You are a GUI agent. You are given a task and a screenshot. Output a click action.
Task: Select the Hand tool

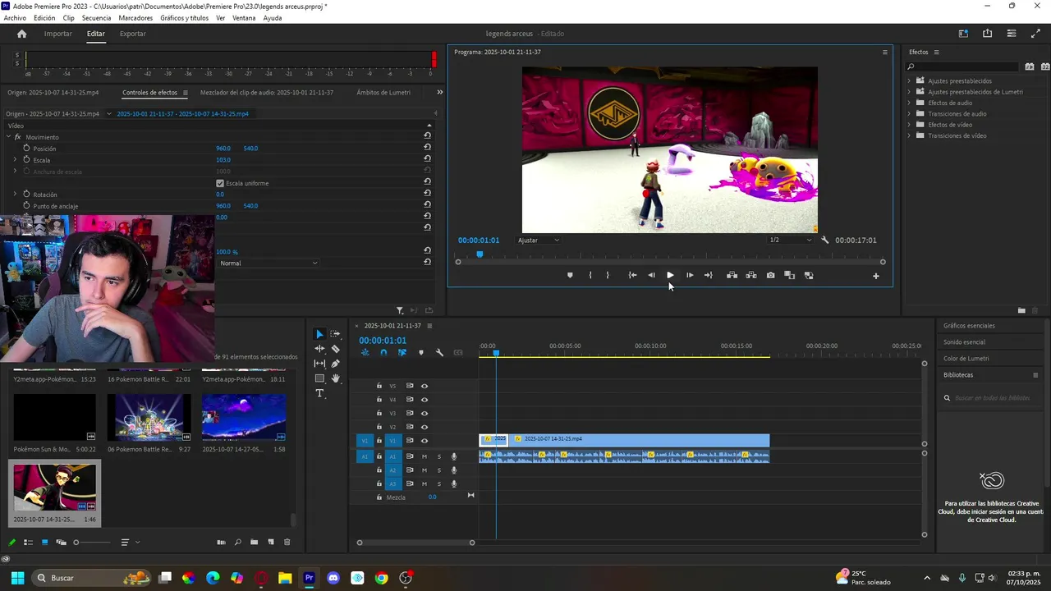(x=335, y=378)
